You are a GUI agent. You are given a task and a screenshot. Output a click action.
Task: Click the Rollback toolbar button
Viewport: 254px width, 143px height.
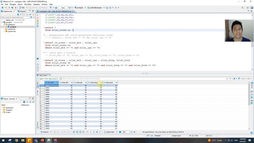[x=43, y=8]
